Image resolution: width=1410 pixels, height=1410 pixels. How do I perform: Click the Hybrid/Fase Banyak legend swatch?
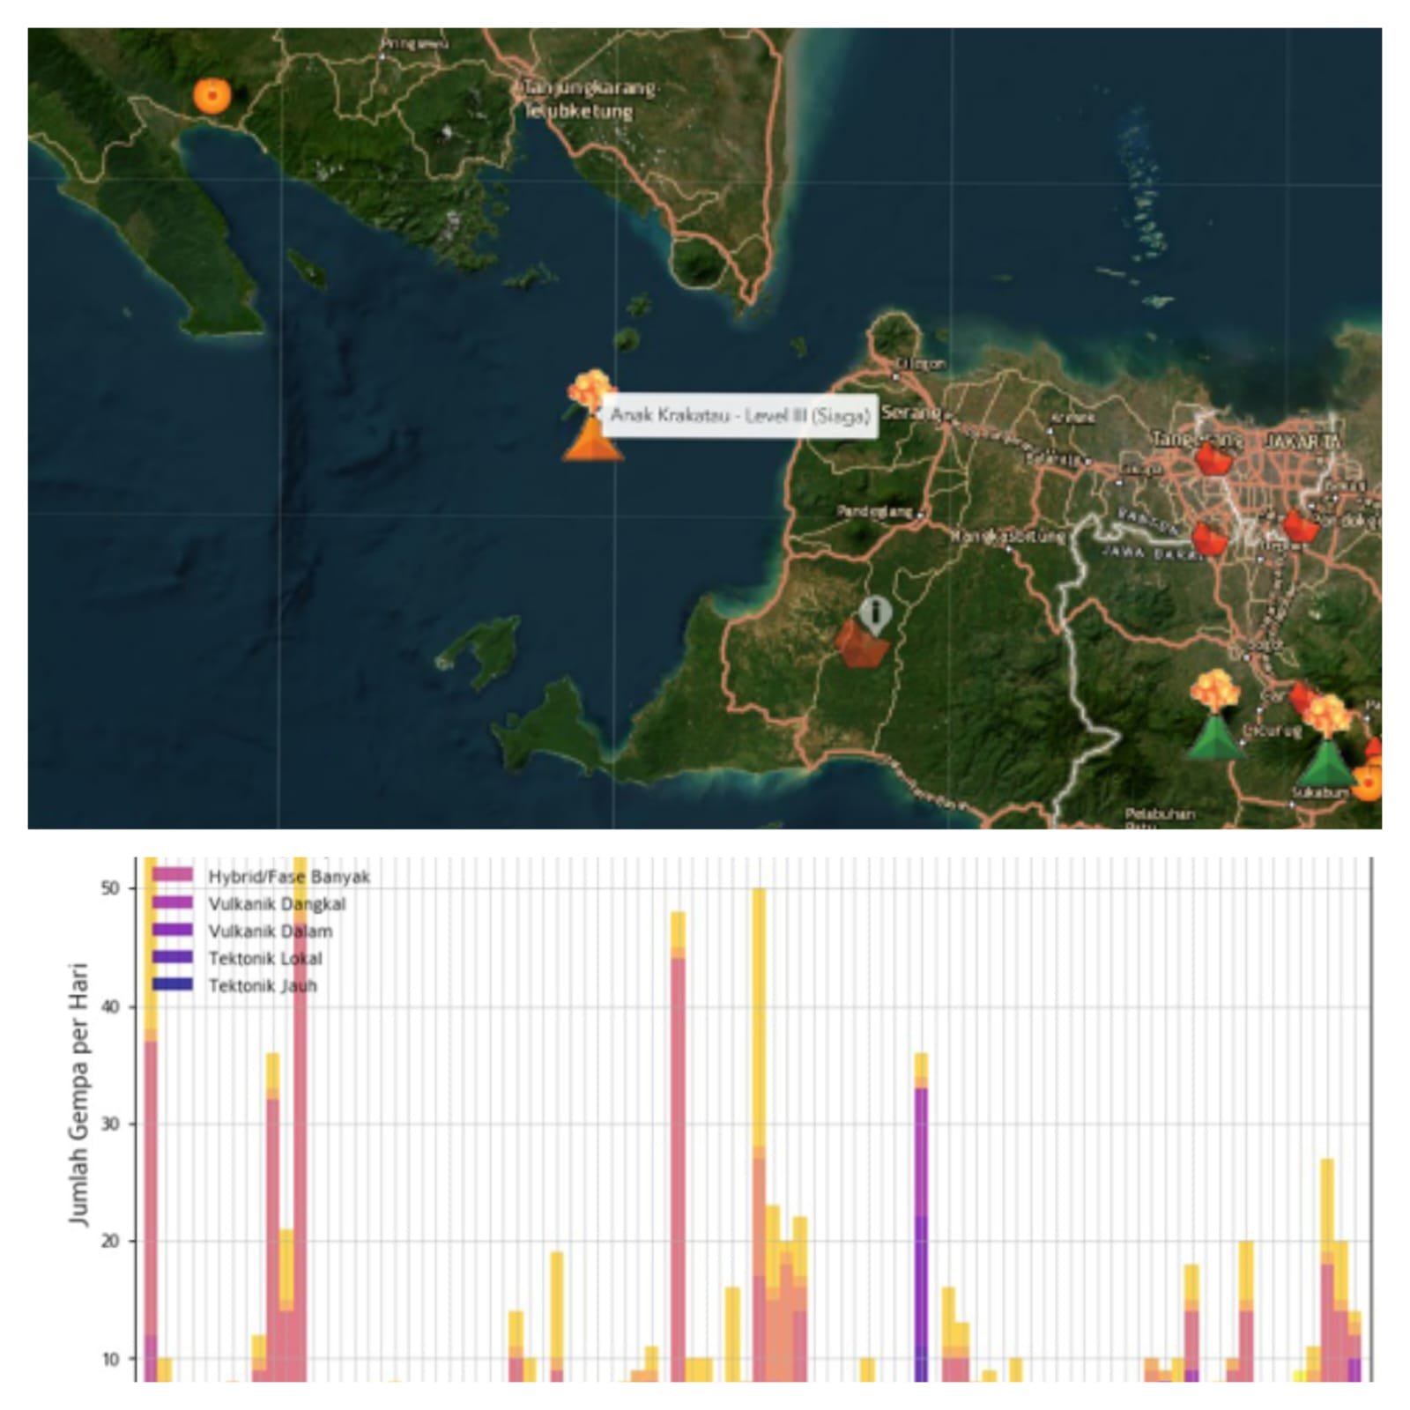tap(173, 875)
